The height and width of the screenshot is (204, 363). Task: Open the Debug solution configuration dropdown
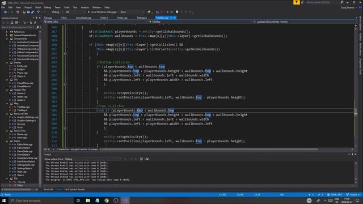(x=57, y=12)
